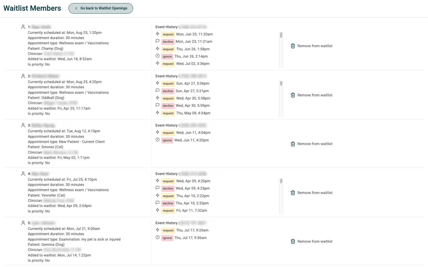428x267 pixels.
Task: Click the Event History scrollbar for member 4
Action: [281, 181]
